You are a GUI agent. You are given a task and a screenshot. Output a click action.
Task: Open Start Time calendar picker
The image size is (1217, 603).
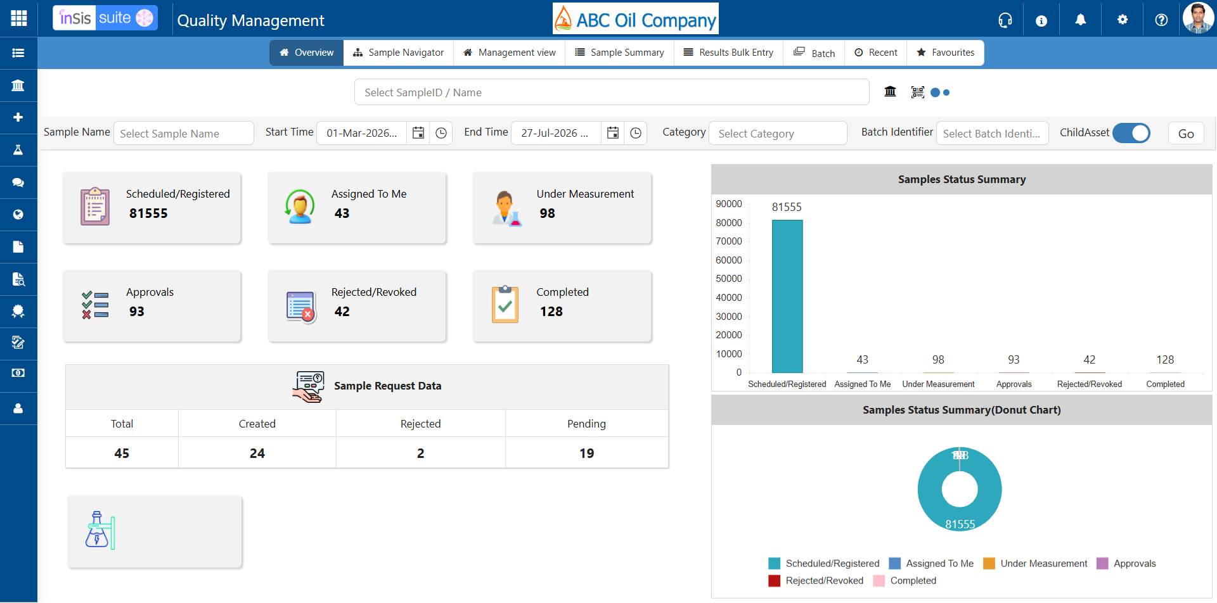[418, 133]
